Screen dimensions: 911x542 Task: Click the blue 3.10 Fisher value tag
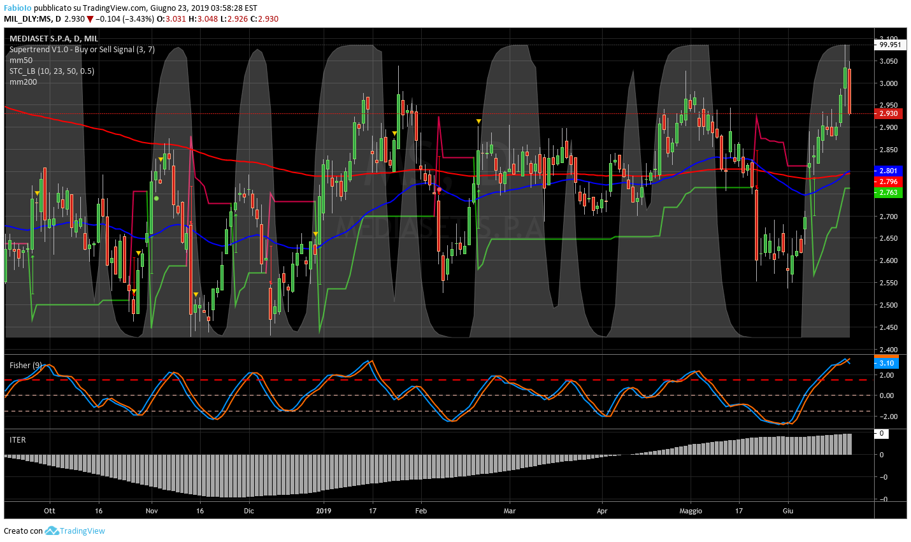(x=886, y=363)
